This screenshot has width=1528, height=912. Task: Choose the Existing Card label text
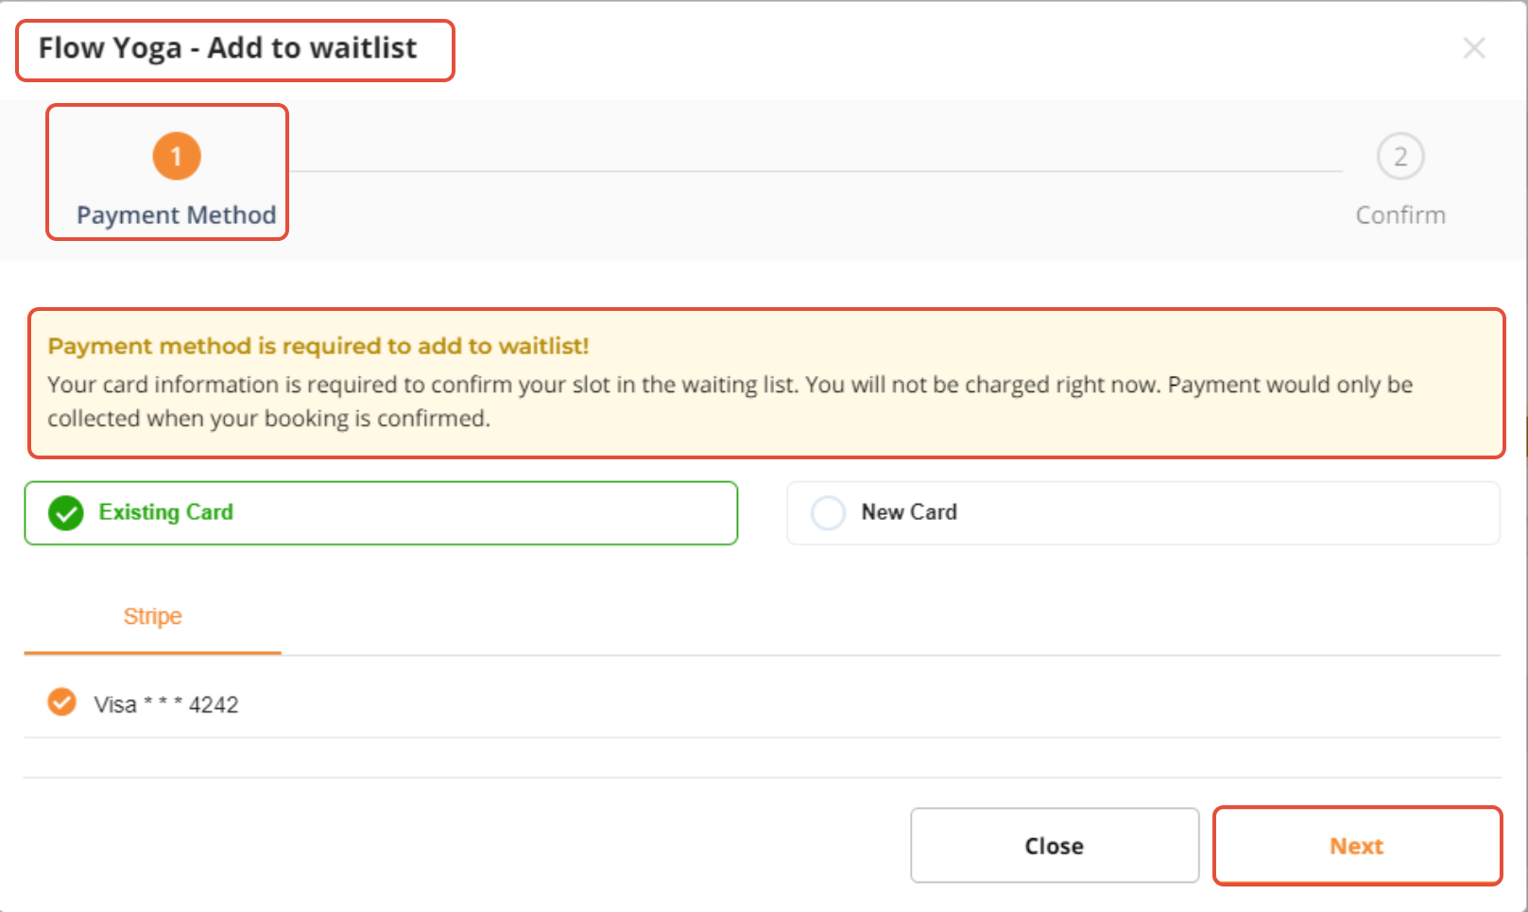166,512
